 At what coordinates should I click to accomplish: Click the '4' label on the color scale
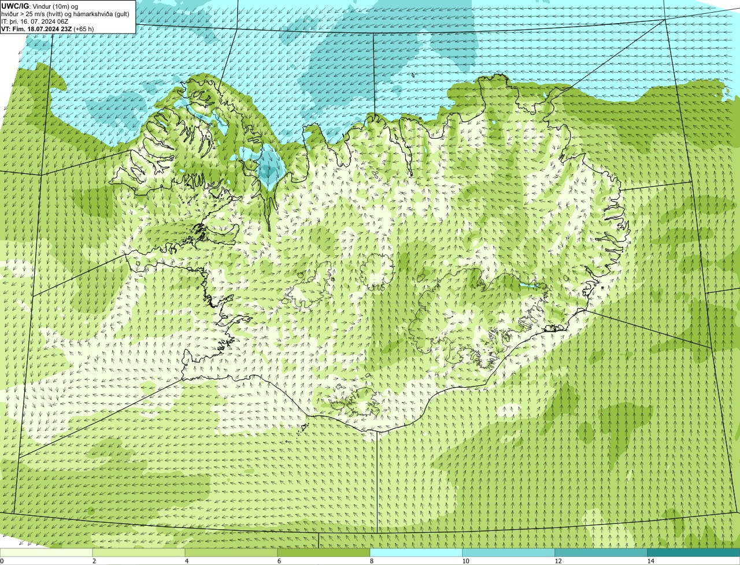[186, 561]
